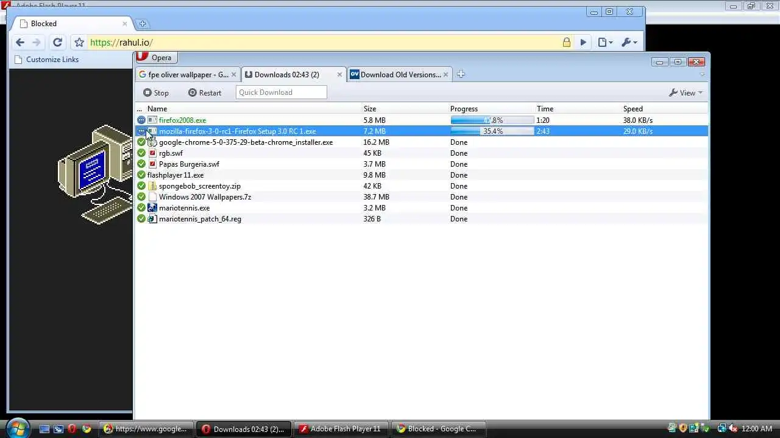This screenshot has width=780, height=438.
Task: Go back in the Chrome window
Action: point(20,42)
